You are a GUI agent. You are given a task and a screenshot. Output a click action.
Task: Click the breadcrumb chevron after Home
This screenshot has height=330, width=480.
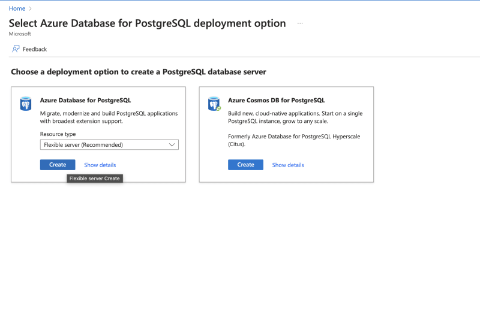30,8
